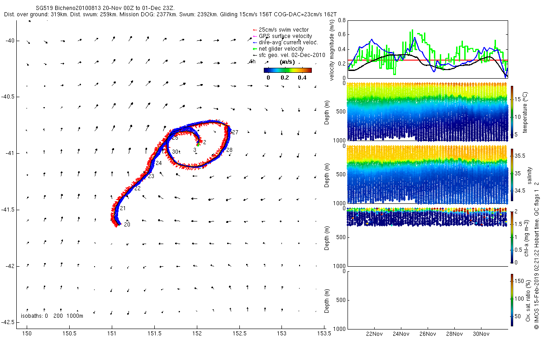543x339 pixels.
Task: Click the velocity (m/s) color scale bar
Action: 288,71
